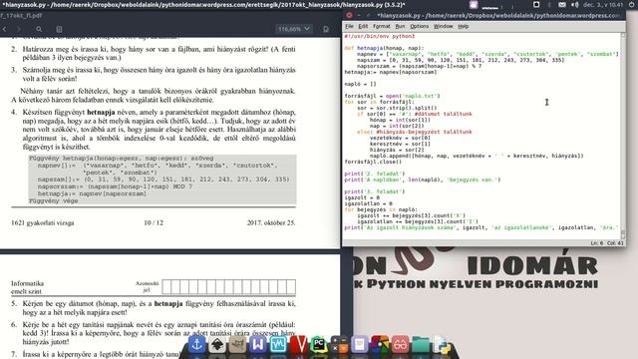Click the shebang line '#!/usr/bin/env python3'
Screen dimensions: 638x359
380,36
